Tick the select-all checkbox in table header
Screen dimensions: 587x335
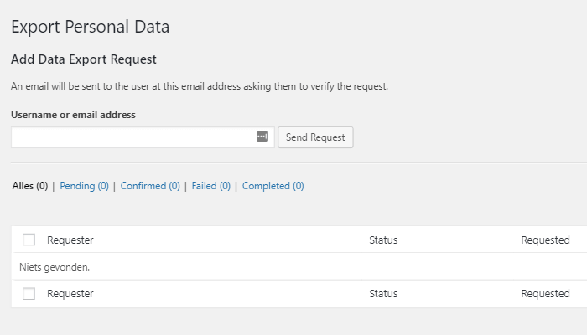pos(29,240)
